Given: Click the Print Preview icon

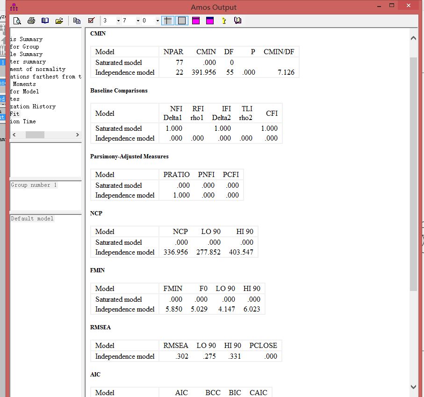Looking at the screenshot, I should click(x=17, y=21).
